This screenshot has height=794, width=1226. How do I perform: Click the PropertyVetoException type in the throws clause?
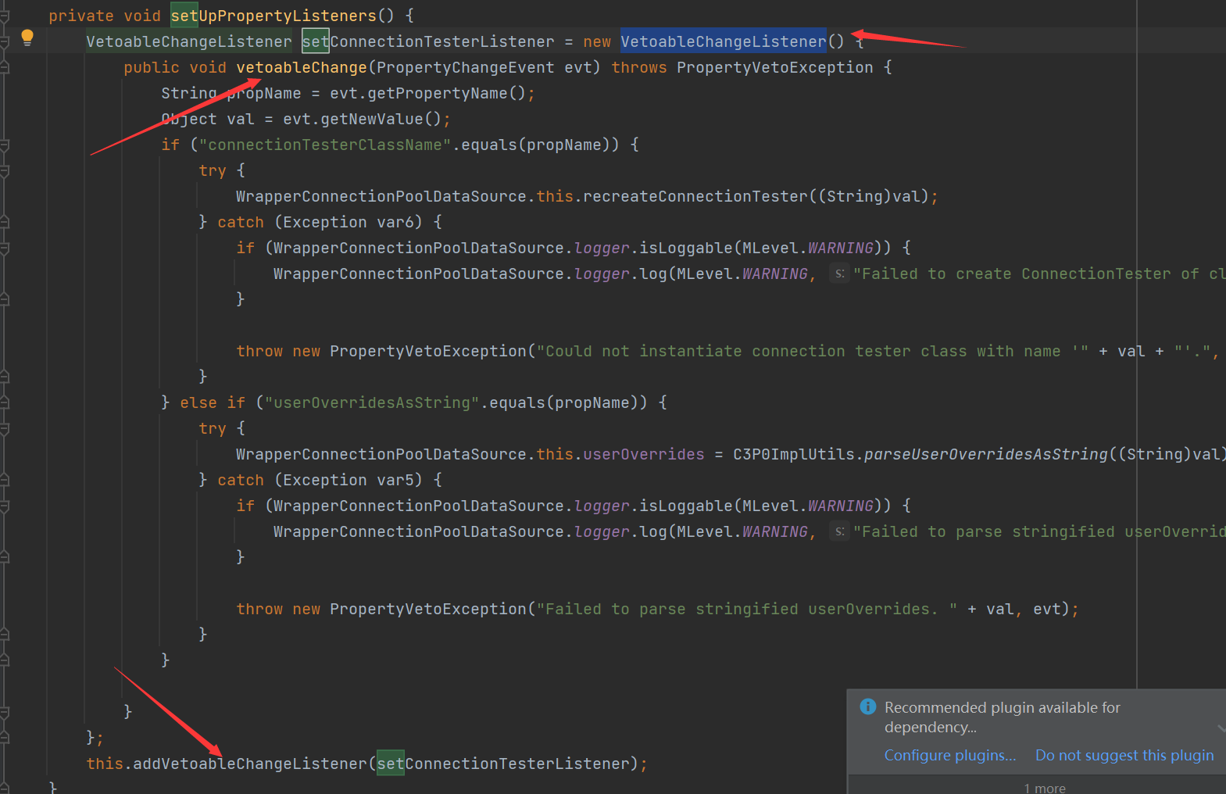774,67
